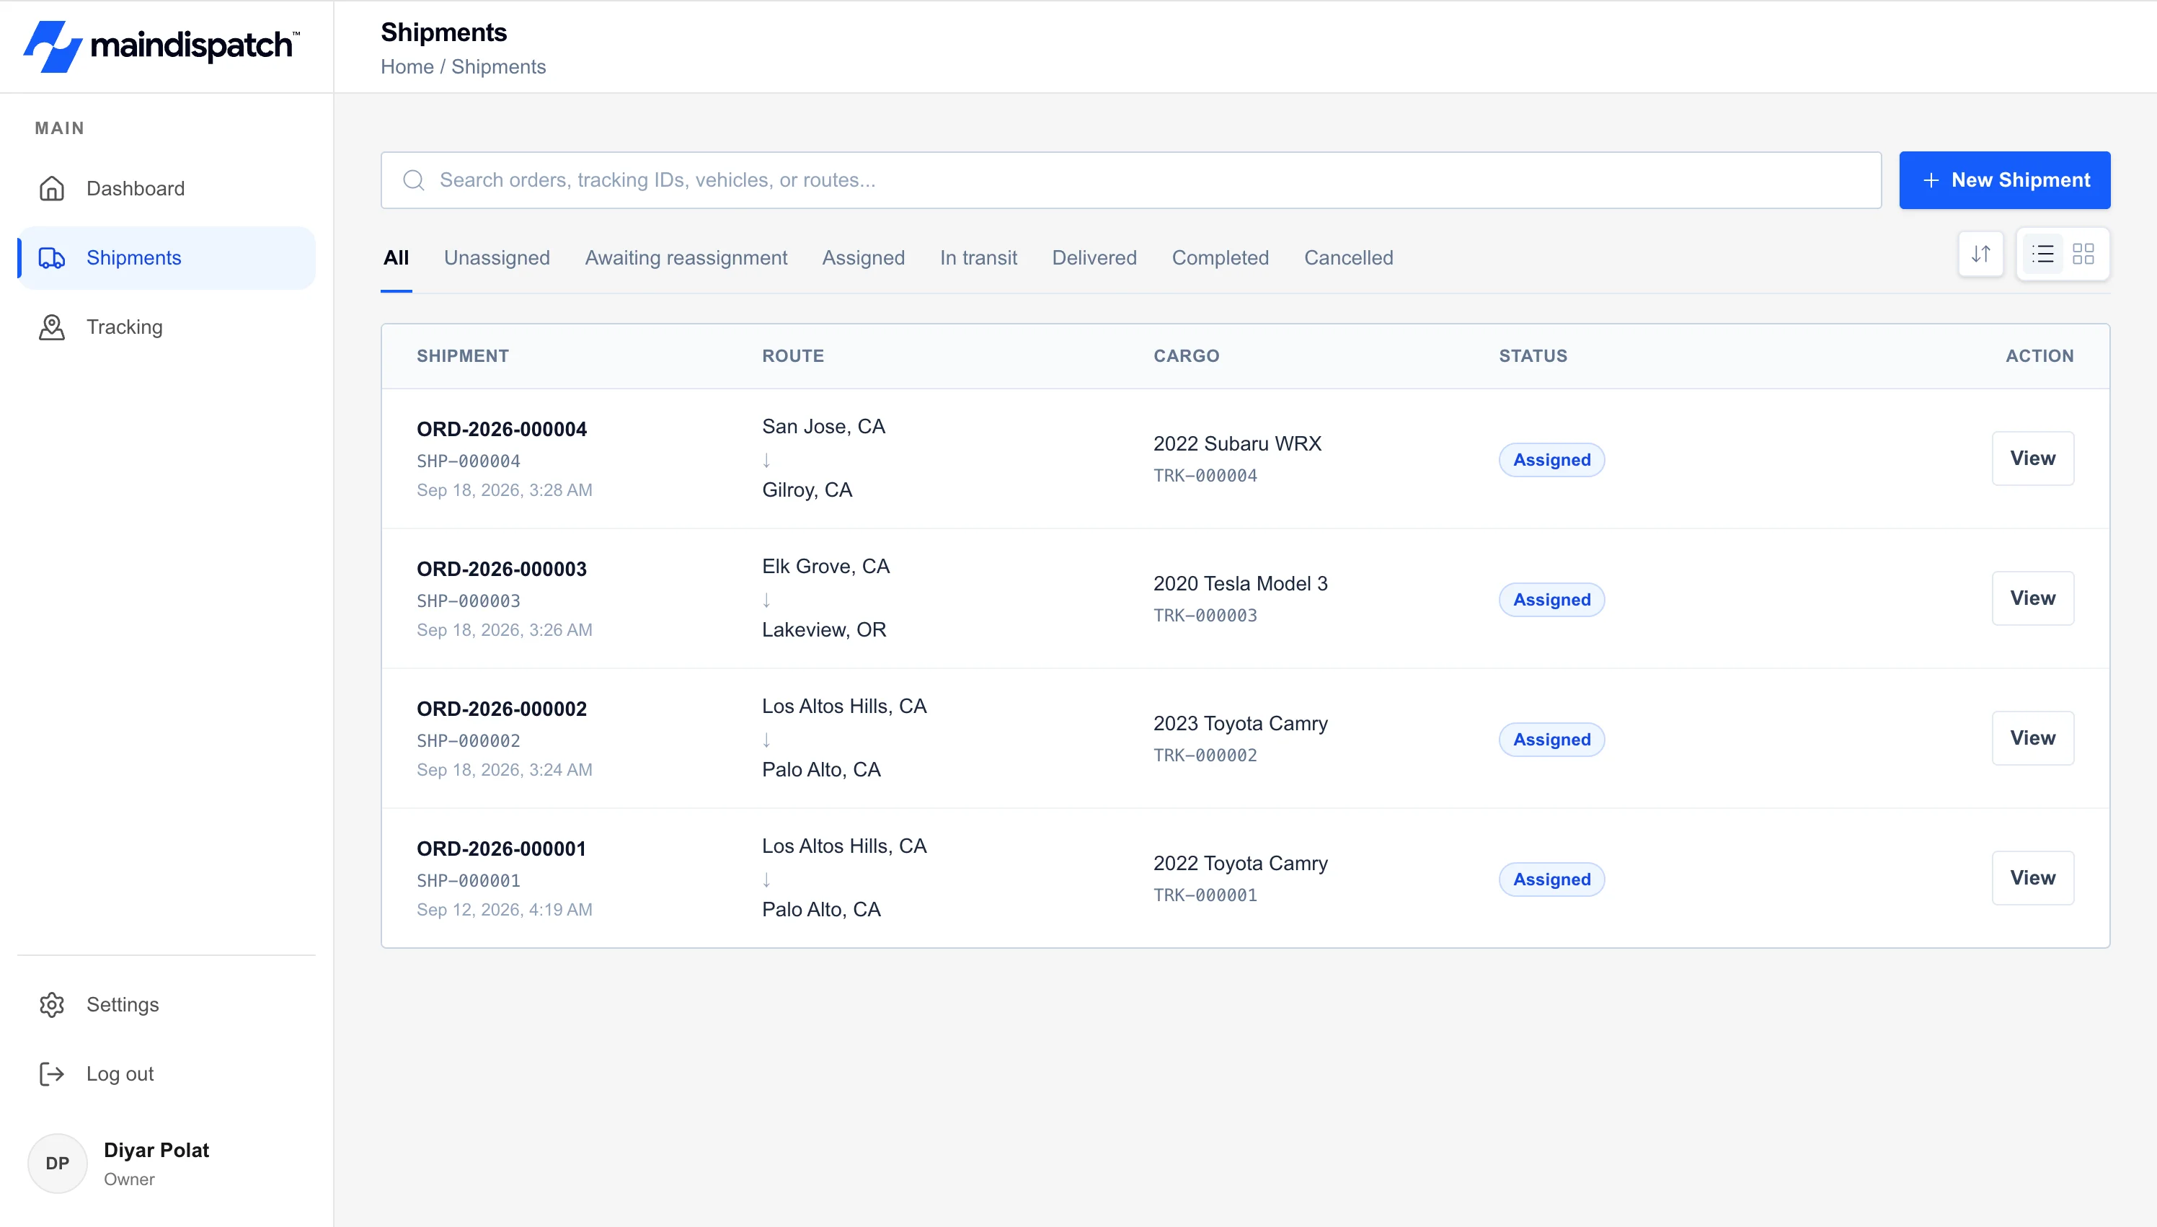View shipment ORD-2026-000004
This screenshot has height=1227, width=2157.
pos(2032,459)
